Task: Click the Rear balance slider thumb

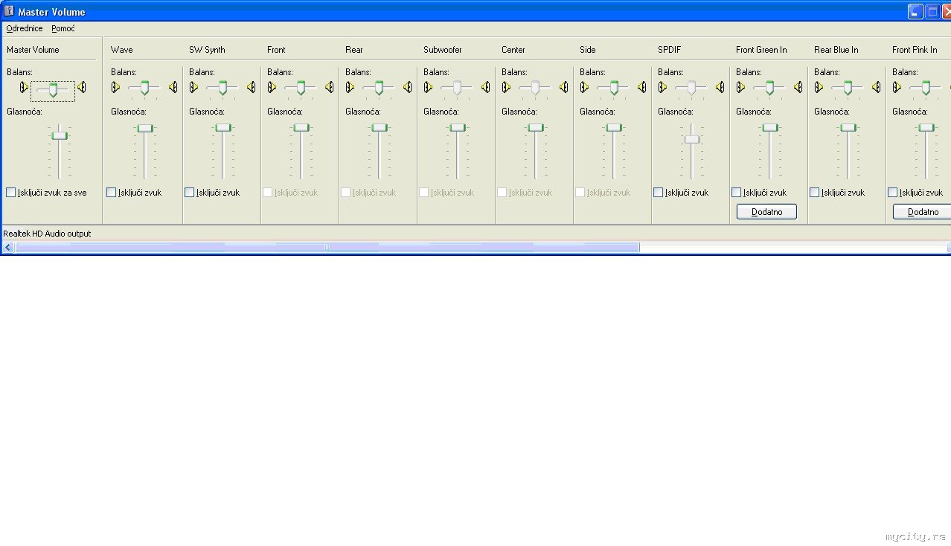Action: (379, 89)
